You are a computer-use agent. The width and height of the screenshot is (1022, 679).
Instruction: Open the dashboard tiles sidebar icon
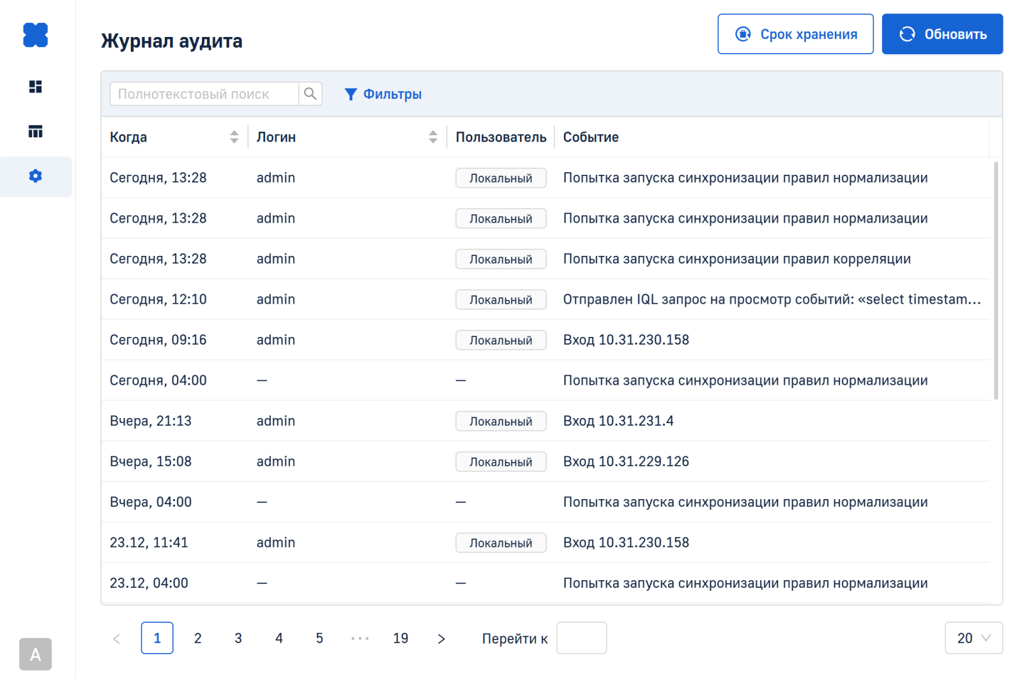(x=35, y=87)
